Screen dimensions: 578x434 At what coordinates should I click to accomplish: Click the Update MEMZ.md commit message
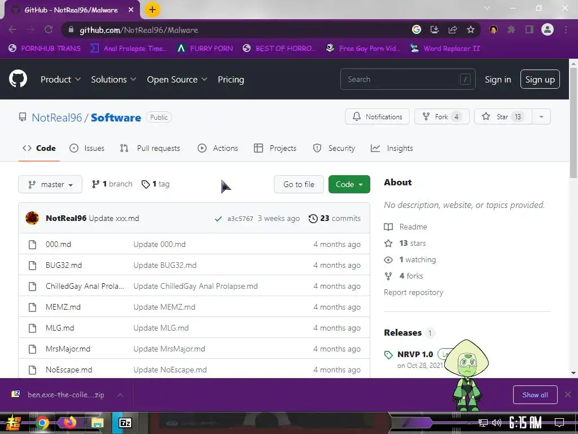(x=164, y=307)
